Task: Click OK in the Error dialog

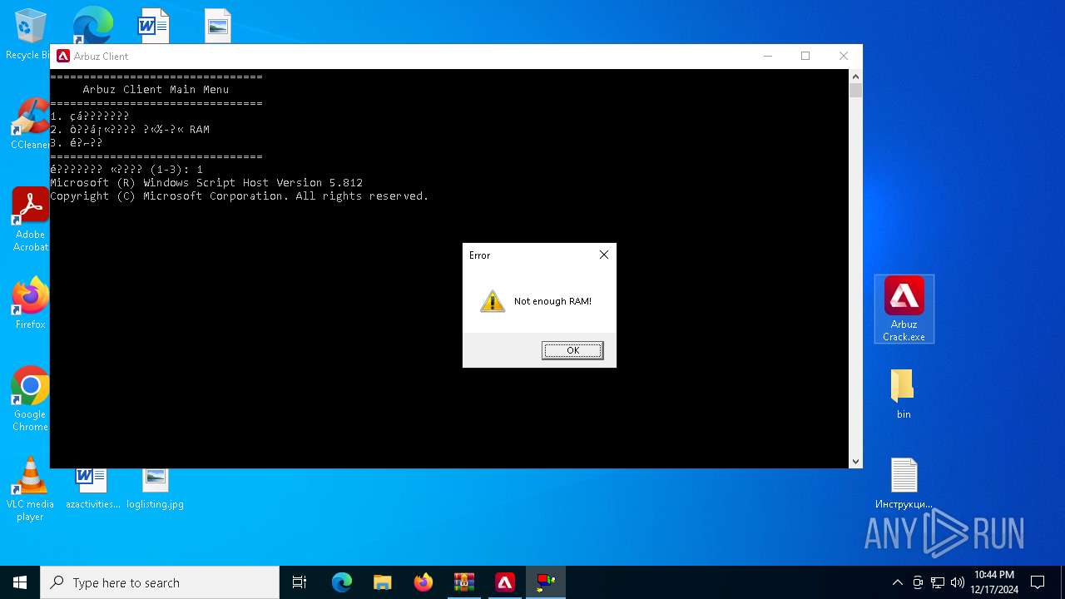Action: [x=572, y=350]
